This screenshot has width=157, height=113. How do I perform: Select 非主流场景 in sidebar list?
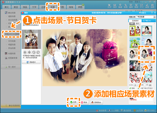13,20
